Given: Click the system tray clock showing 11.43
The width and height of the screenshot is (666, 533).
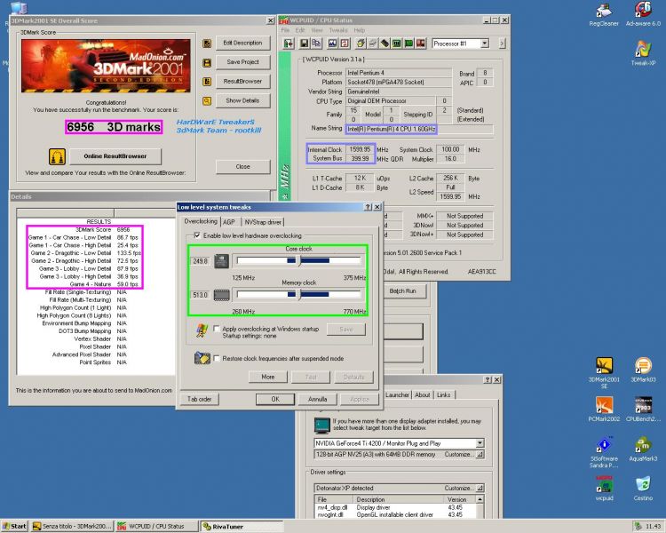Looking at the screenshot, I should click(x=653, y=527).
